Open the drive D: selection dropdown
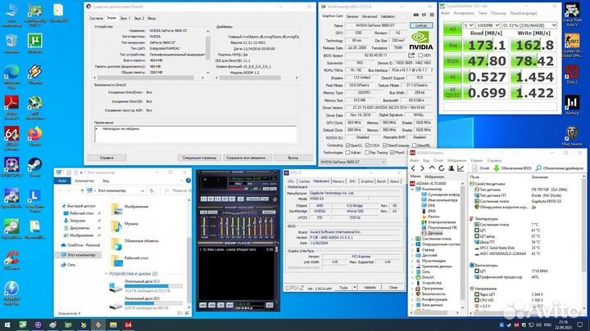590x331 pixels. [529, 25]
